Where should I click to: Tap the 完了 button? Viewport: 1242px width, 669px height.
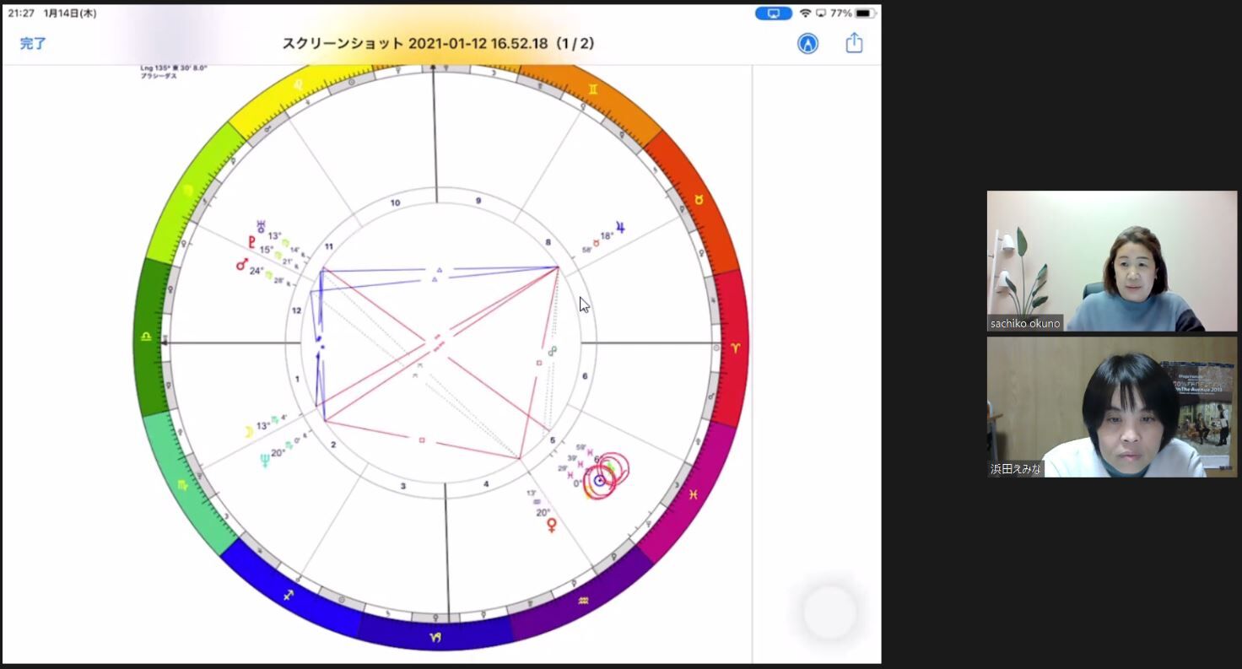33,44
